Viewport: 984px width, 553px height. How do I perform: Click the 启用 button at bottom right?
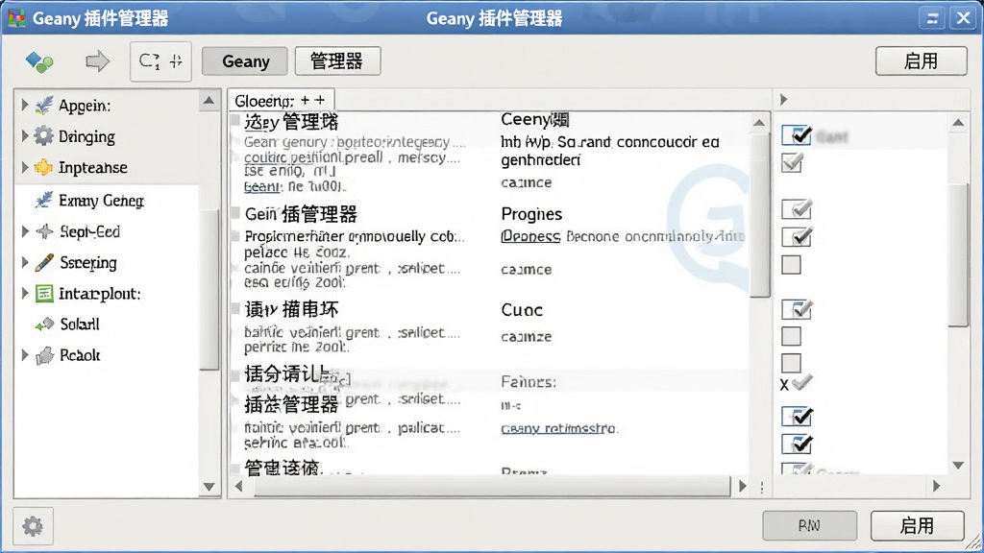tap(917, 525)
